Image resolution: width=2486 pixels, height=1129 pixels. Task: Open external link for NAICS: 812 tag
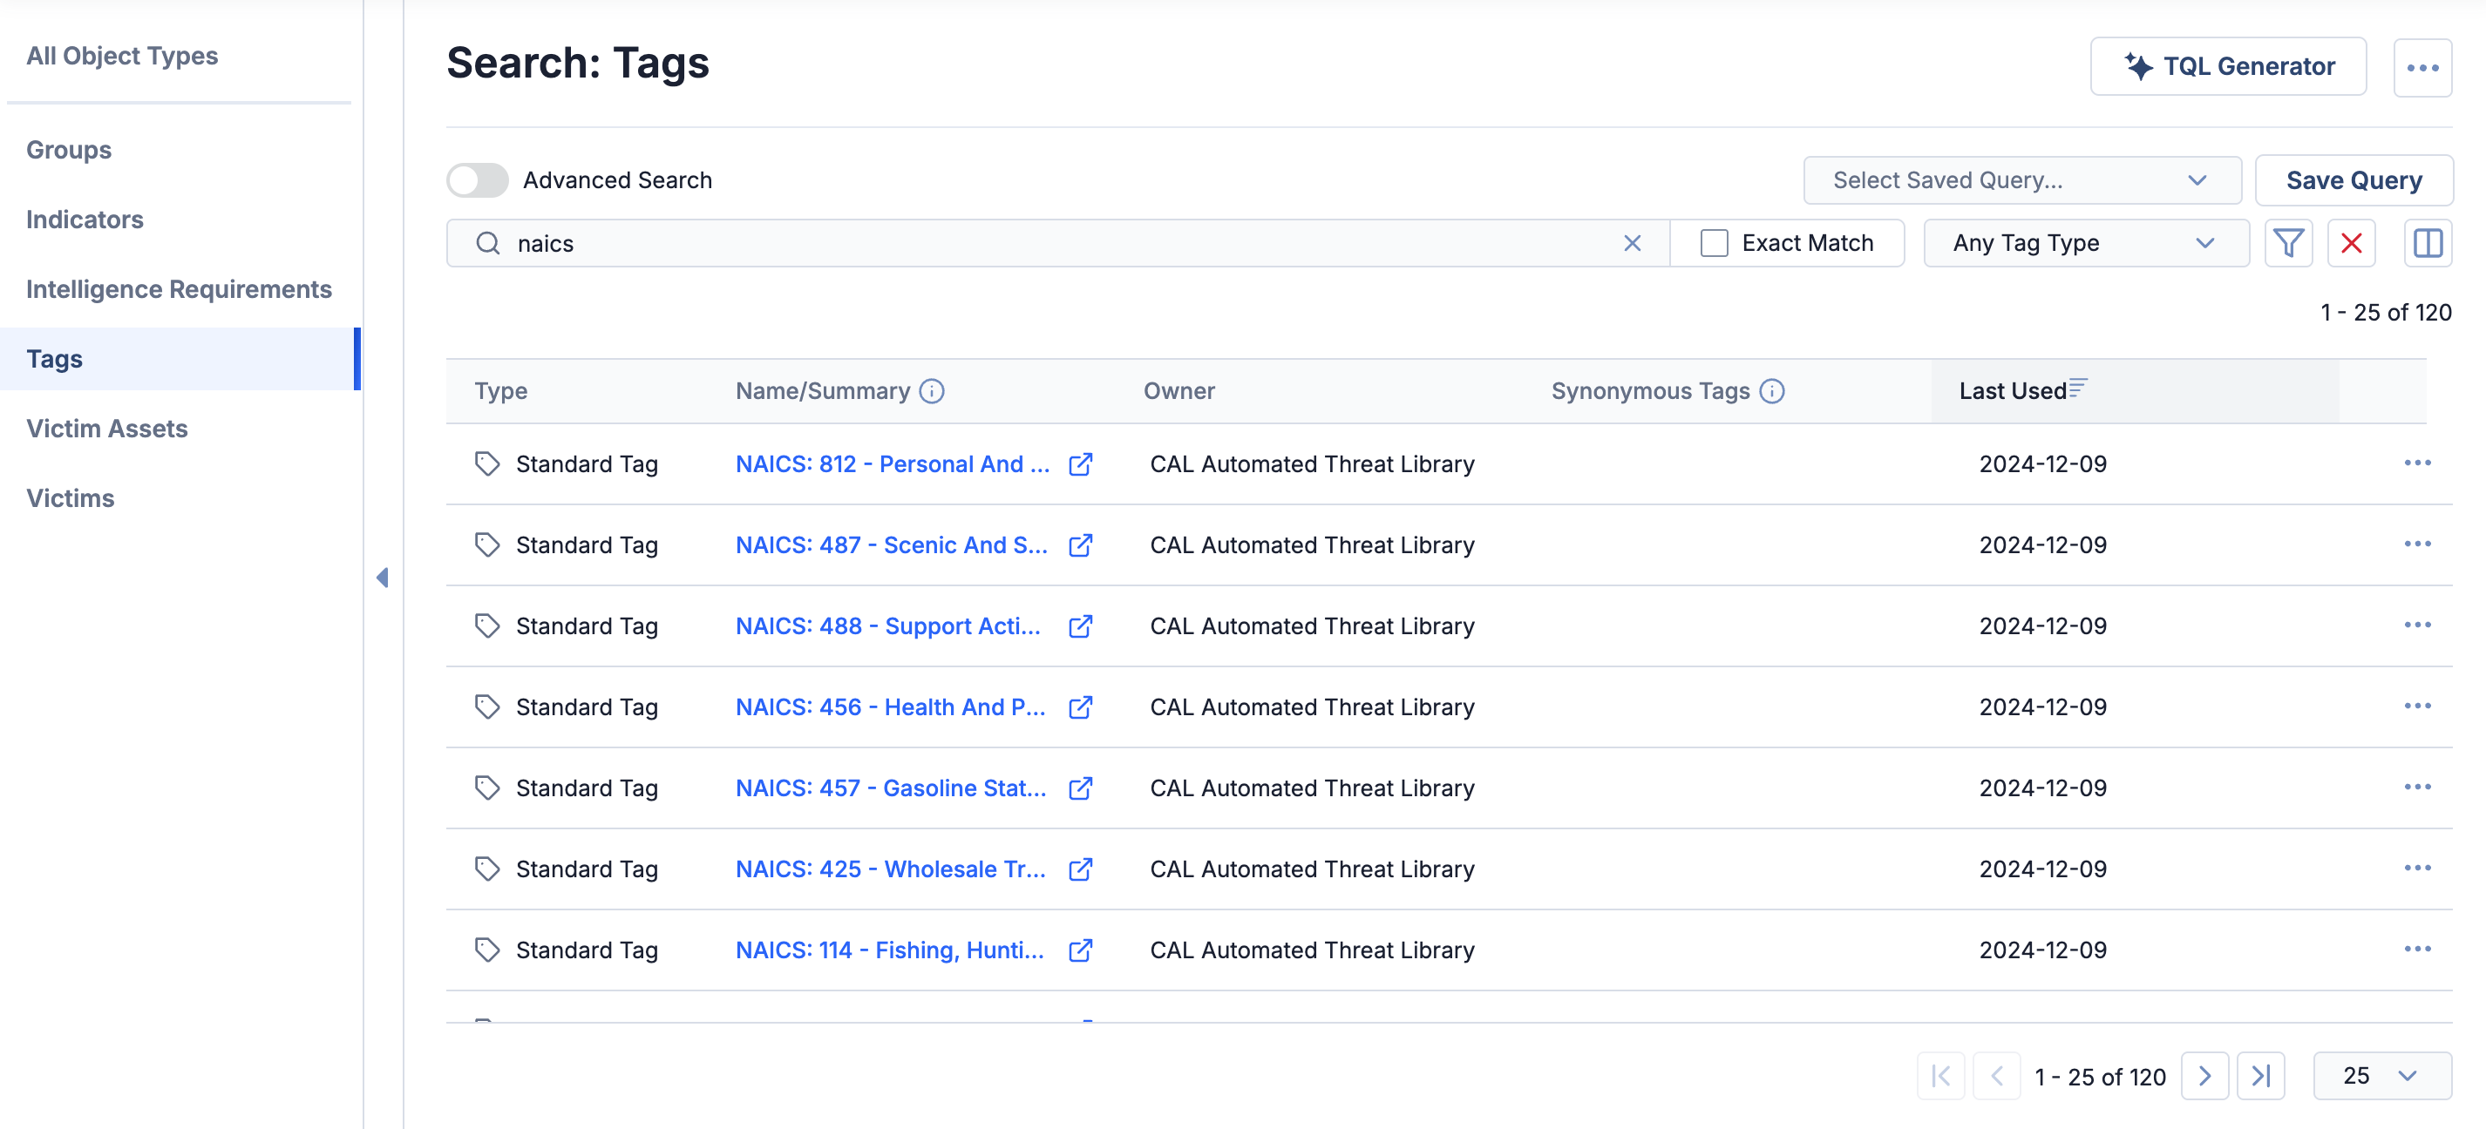1080,463
